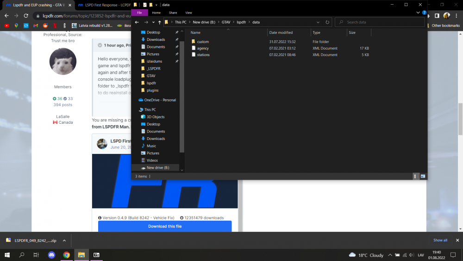Open Chrome profile avatar
This screenshot has height=261, width=463.
(446, 16)
